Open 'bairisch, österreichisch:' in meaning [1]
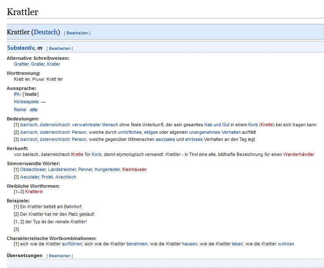The height and width of the screenshot is (268, 324). (46, 125)
